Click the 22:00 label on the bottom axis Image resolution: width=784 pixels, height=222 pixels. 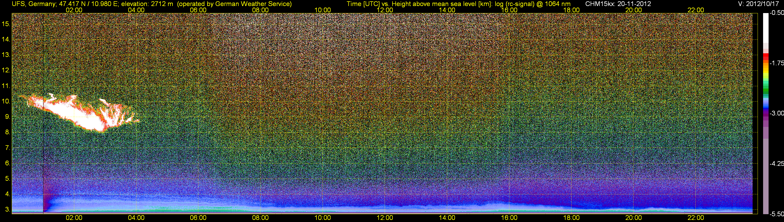coord(696,218)
